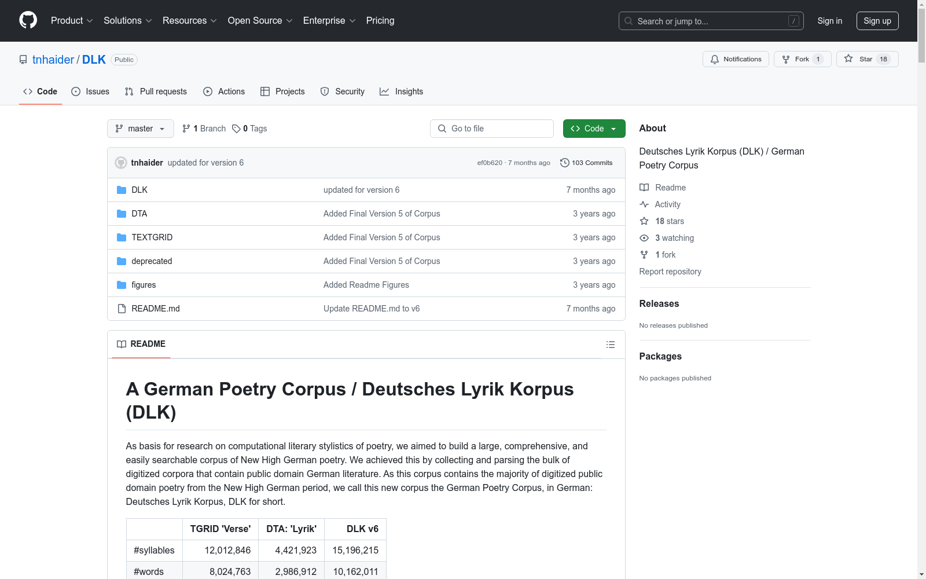Image resolution: width=926 pixels, height=579 pixels.
Task: Click tnhaider's commit avatar
Action: (x=121, y=163)
